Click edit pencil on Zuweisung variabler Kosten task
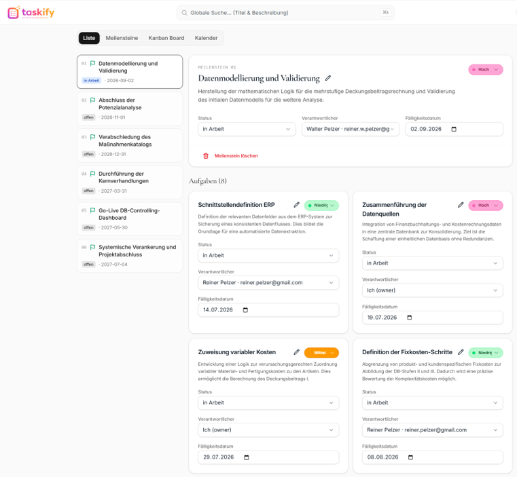This screenshot has height=477, width=517. (x=296, y=352)
